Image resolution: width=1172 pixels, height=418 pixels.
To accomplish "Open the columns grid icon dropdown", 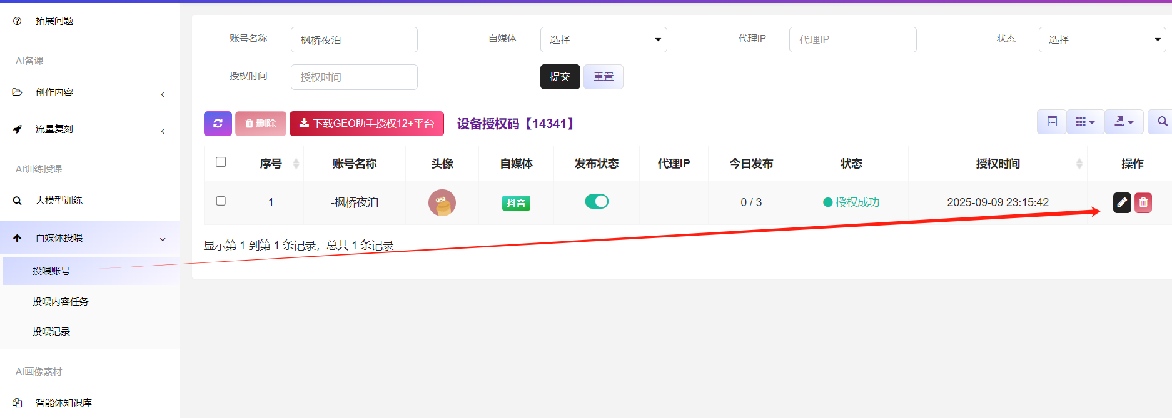I will [x=1085, y=122].
